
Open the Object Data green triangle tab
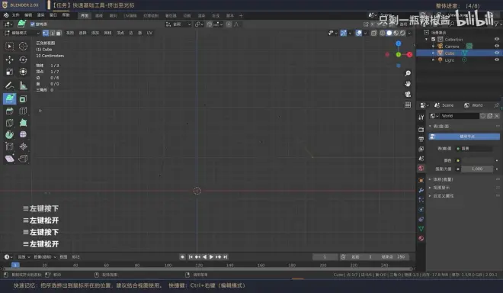pyautogui.click(x=421, y=229)
